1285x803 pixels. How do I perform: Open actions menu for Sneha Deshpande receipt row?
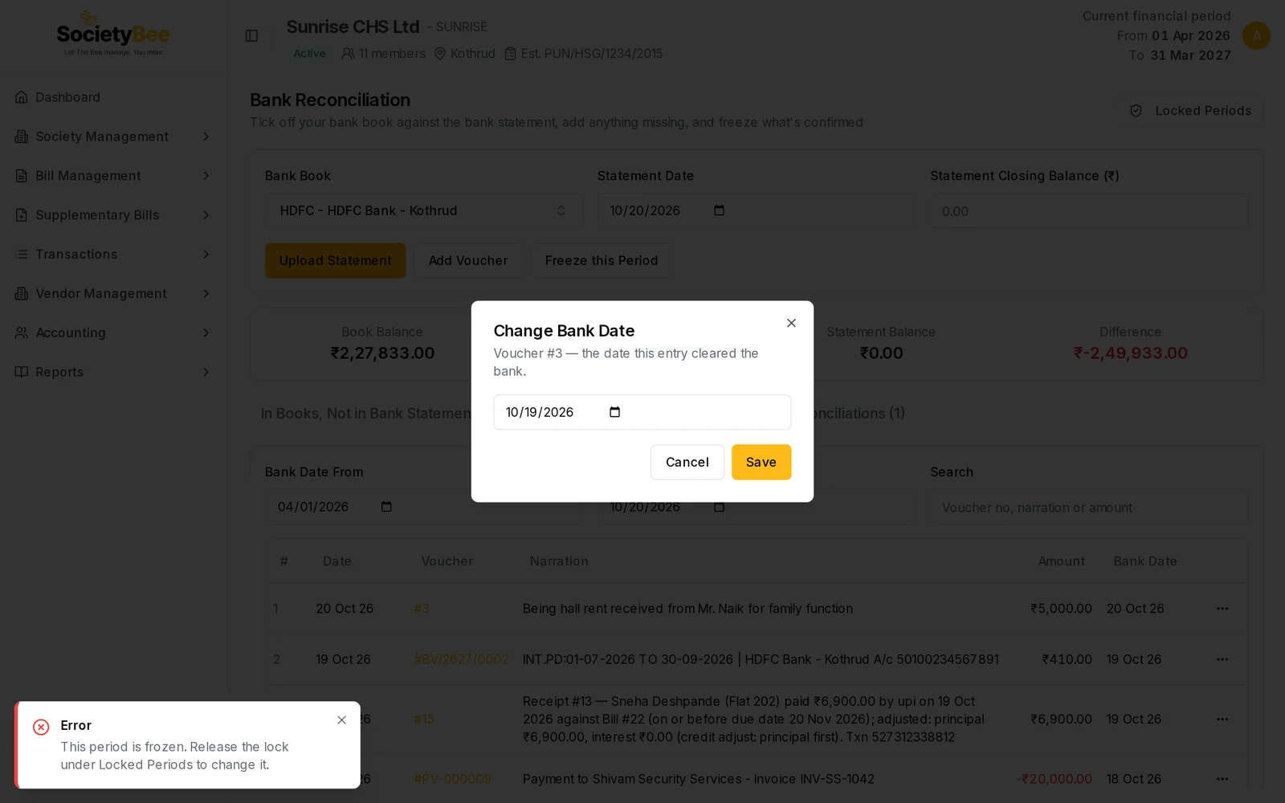tap(1222, 719)
